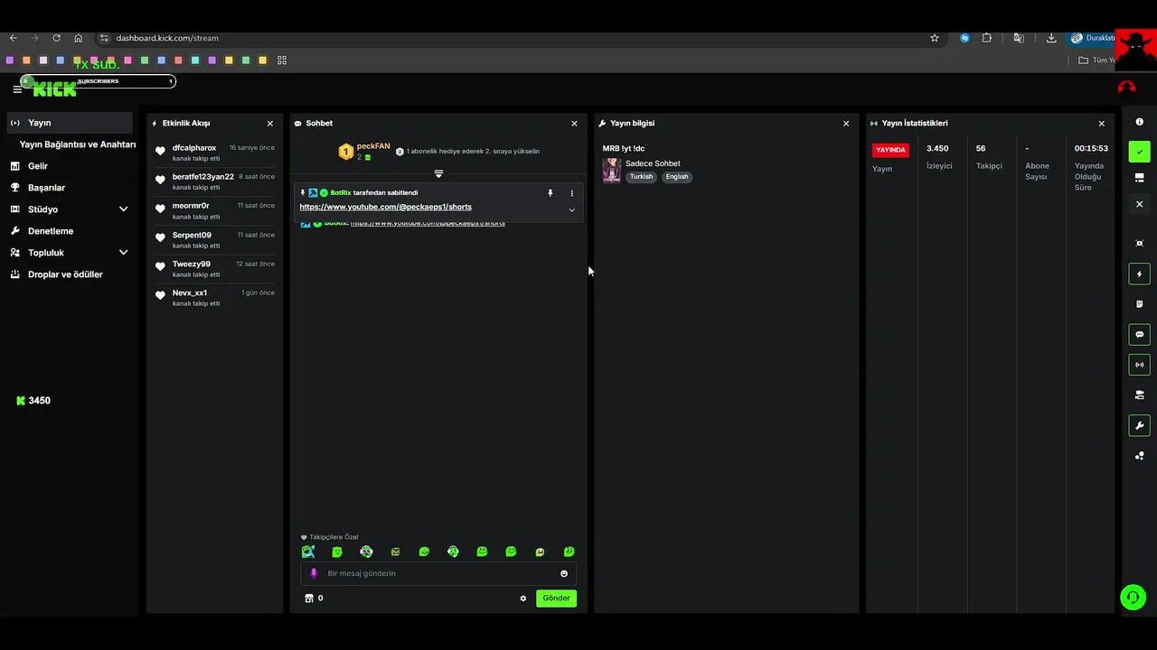
Task: Click meormr0r in the activity feed
Action: click(191, 206)
